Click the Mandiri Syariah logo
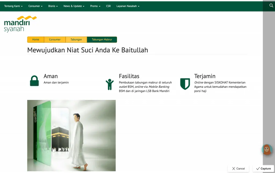Image resolution: width=275 pixels, height=173 pixels. pos(19,24)
